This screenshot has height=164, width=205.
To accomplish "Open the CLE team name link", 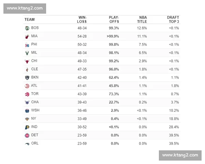I will [35, 69].
